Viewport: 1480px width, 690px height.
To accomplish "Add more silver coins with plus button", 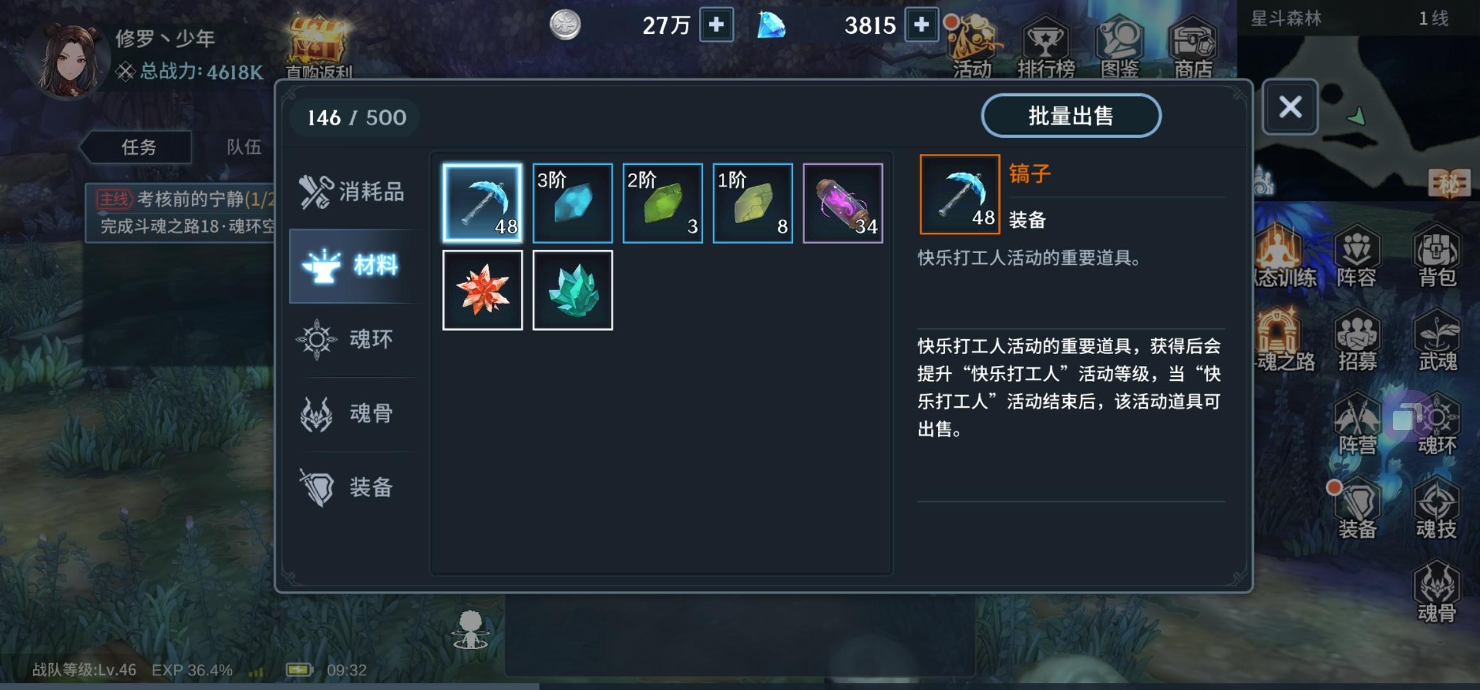I will point(716,25).
